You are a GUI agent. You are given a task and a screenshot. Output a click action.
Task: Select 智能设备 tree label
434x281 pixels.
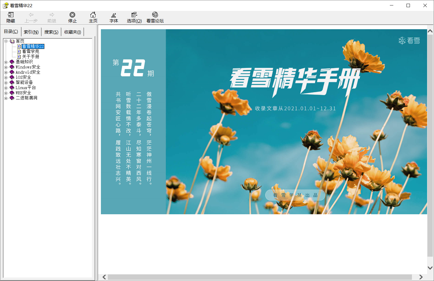coord(24,82)
